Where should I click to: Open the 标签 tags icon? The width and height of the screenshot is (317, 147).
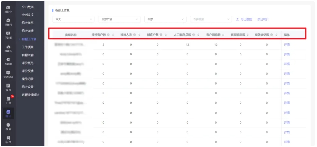coord(8,139)
